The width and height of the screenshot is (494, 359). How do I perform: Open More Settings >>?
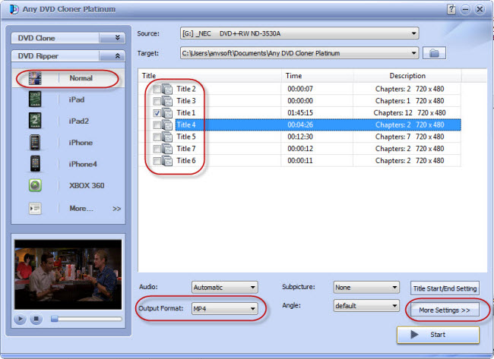445,310
